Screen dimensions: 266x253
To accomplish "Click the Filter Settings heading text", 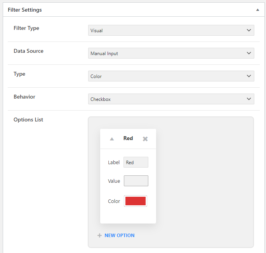I will pyautogui.click(x=25, y=10).
